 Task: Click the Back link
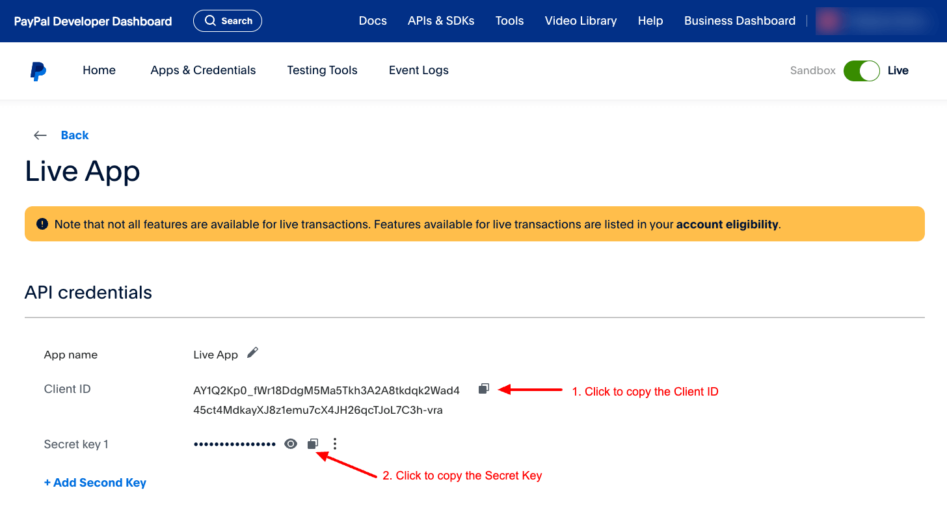(x=75, y=135)
